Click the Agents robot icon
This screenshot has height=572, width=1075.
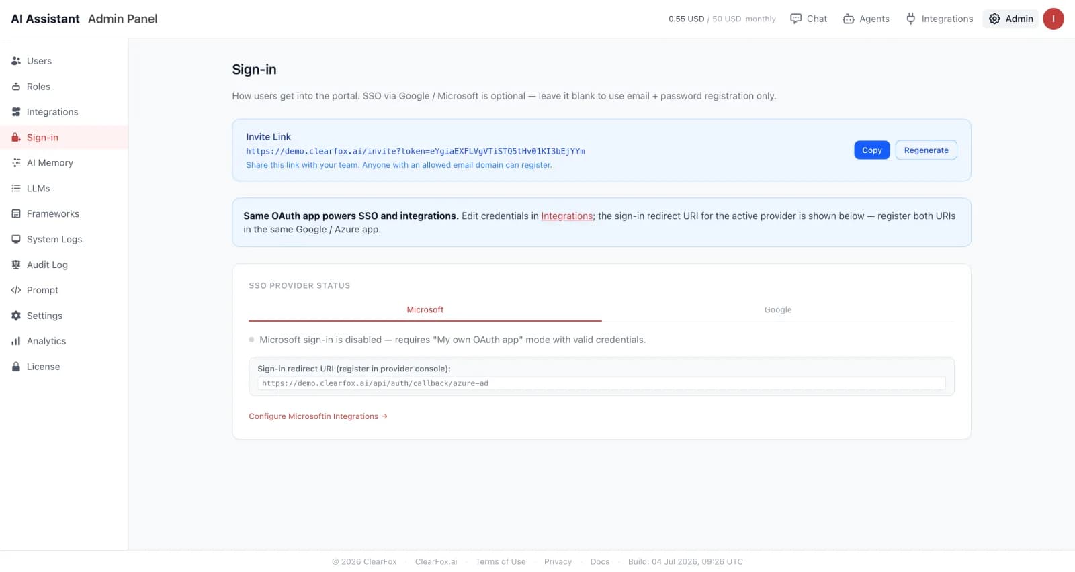tap(849, 19)
